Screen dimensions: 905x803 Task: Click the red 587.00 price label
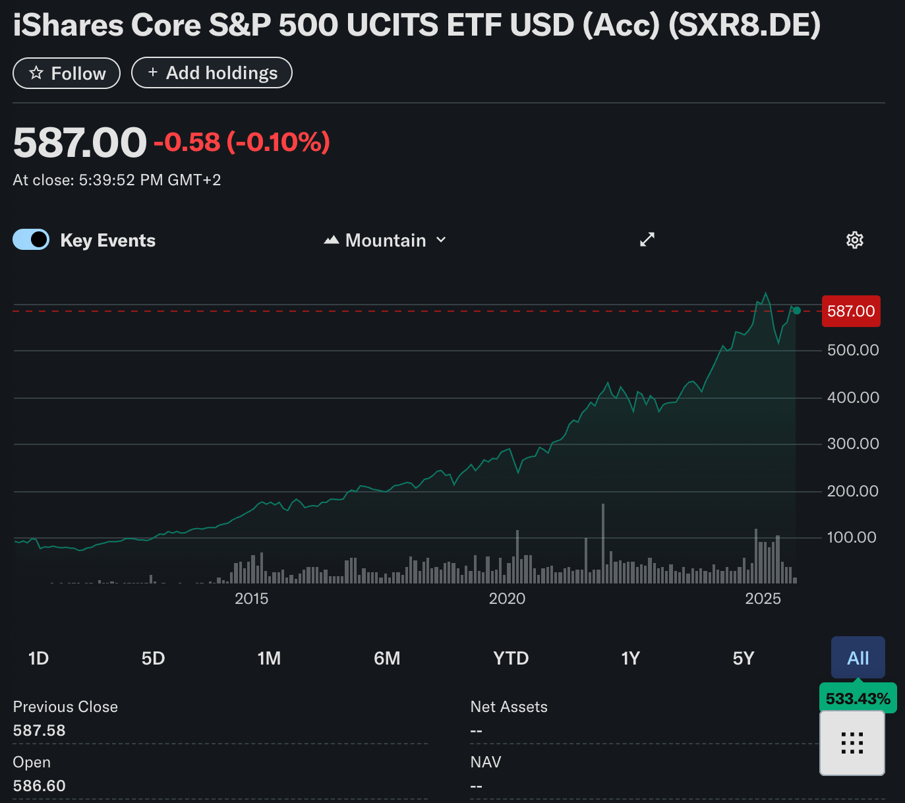pos(850,311)
